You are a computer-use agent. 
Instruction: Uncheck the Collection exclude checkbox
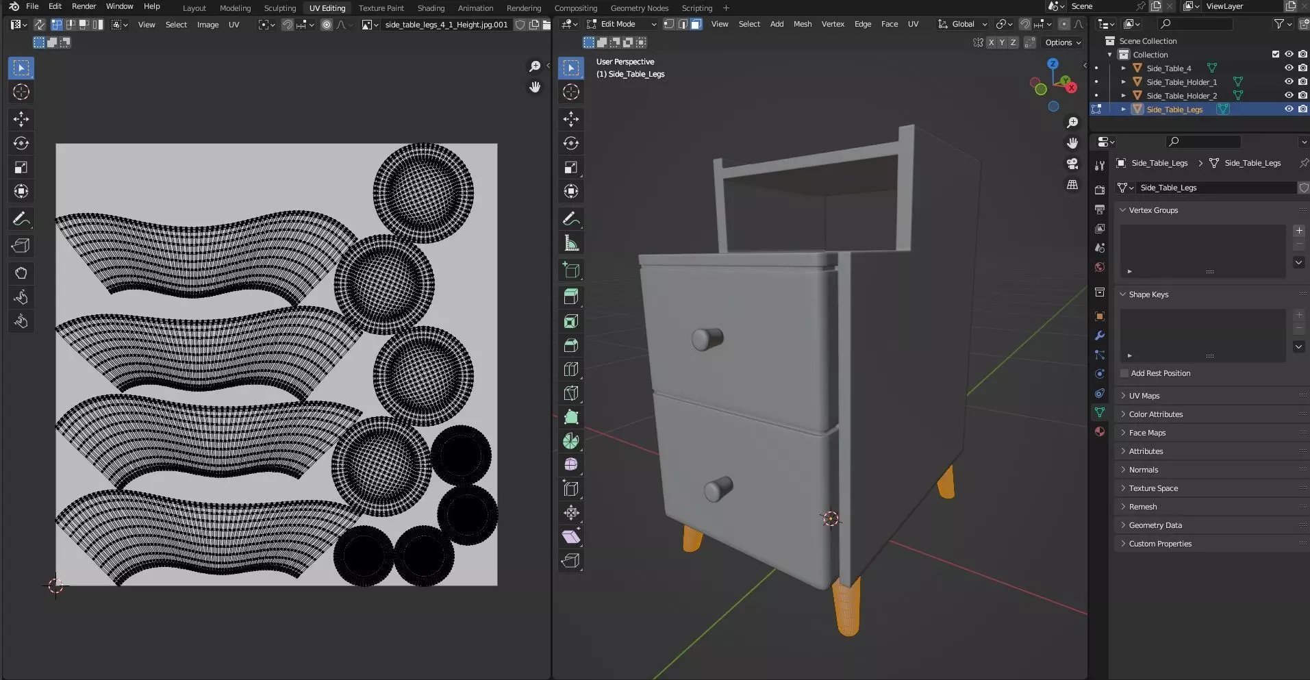(1275, 54)
